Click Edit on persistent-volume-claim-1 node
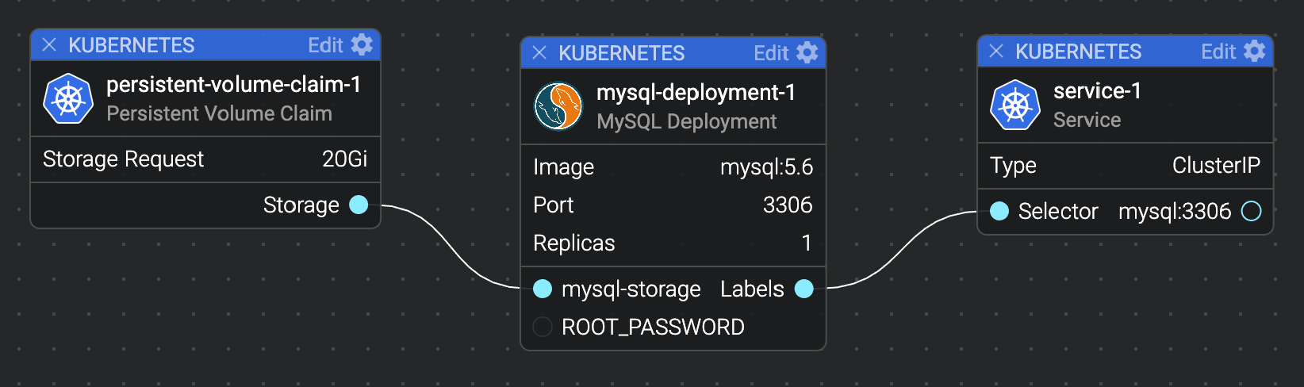This screenshot has height=387, width=1304. tap(325, 45)
